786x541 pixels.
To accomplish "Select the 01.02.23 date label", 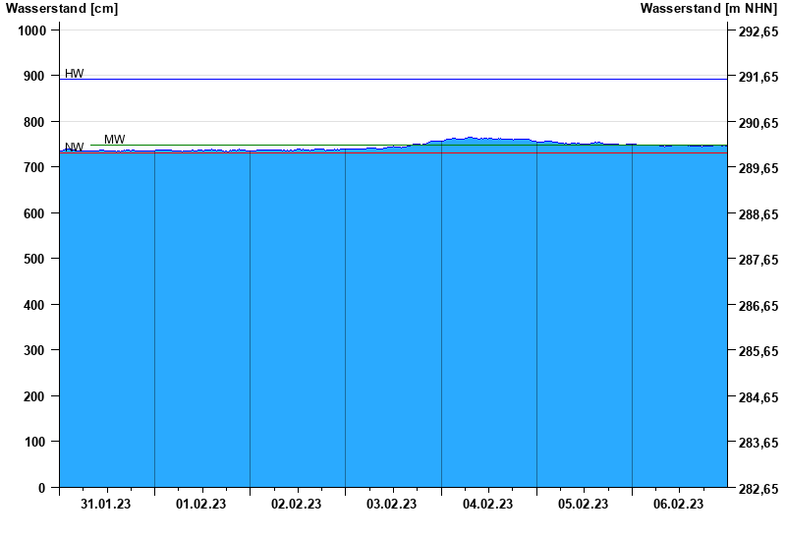I will pos(201,505).
